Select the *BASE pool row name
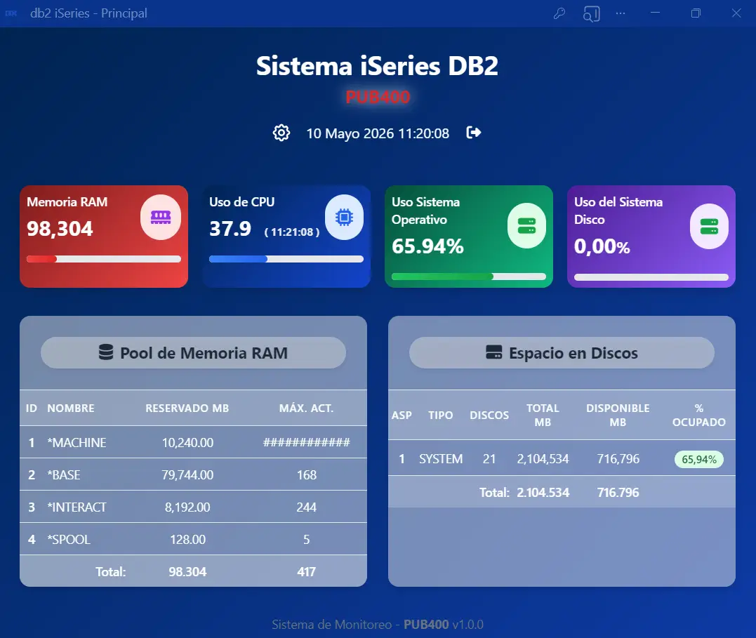756x638 pixels. (x=64, y=474)
